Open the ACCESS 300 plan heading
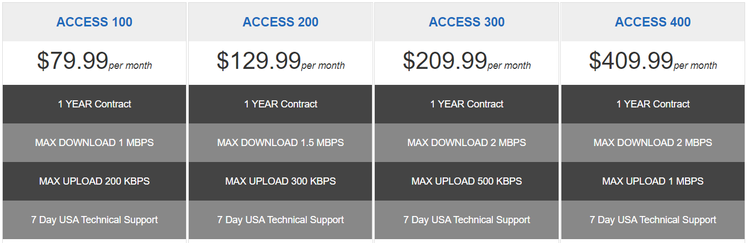749x243 pixels. (466, 22)
